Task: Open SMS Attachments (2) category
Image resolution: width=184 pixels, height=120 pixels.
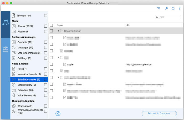Action: [x=29, y=53]
